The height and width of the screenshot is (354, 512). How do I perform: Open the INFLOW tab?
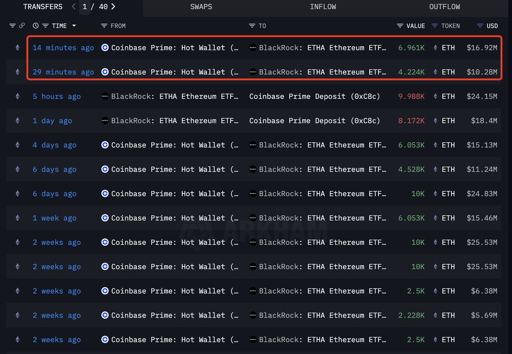tap(323, 6)
